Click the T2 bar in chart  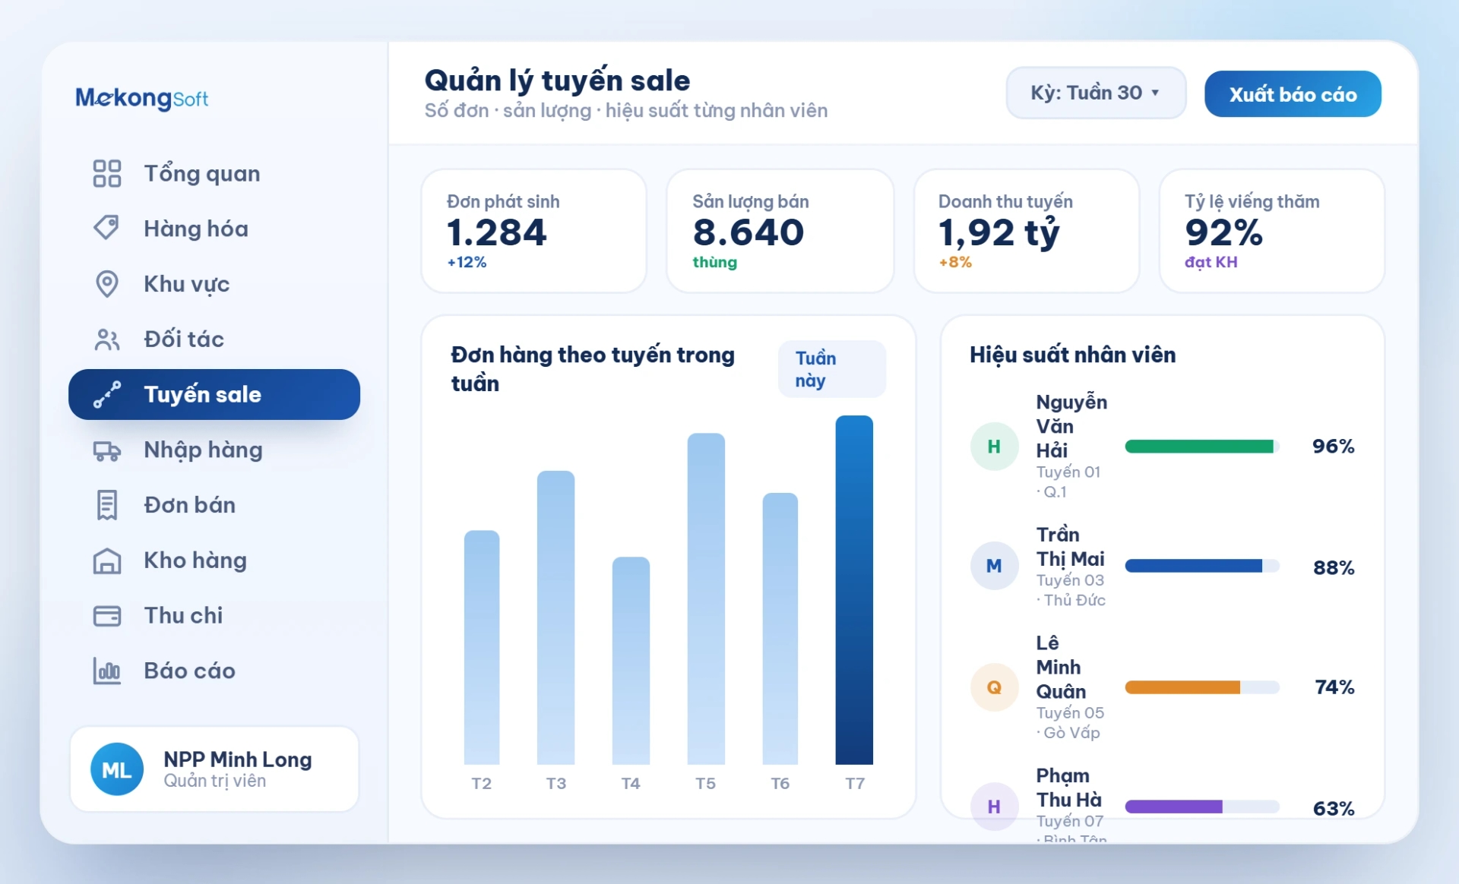(x=482, y=647)
